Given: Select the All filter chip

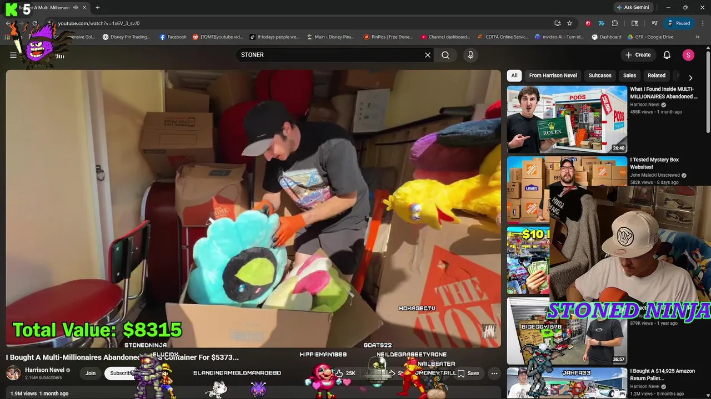Looking at the screenshot, I should (x=514, y=75).
